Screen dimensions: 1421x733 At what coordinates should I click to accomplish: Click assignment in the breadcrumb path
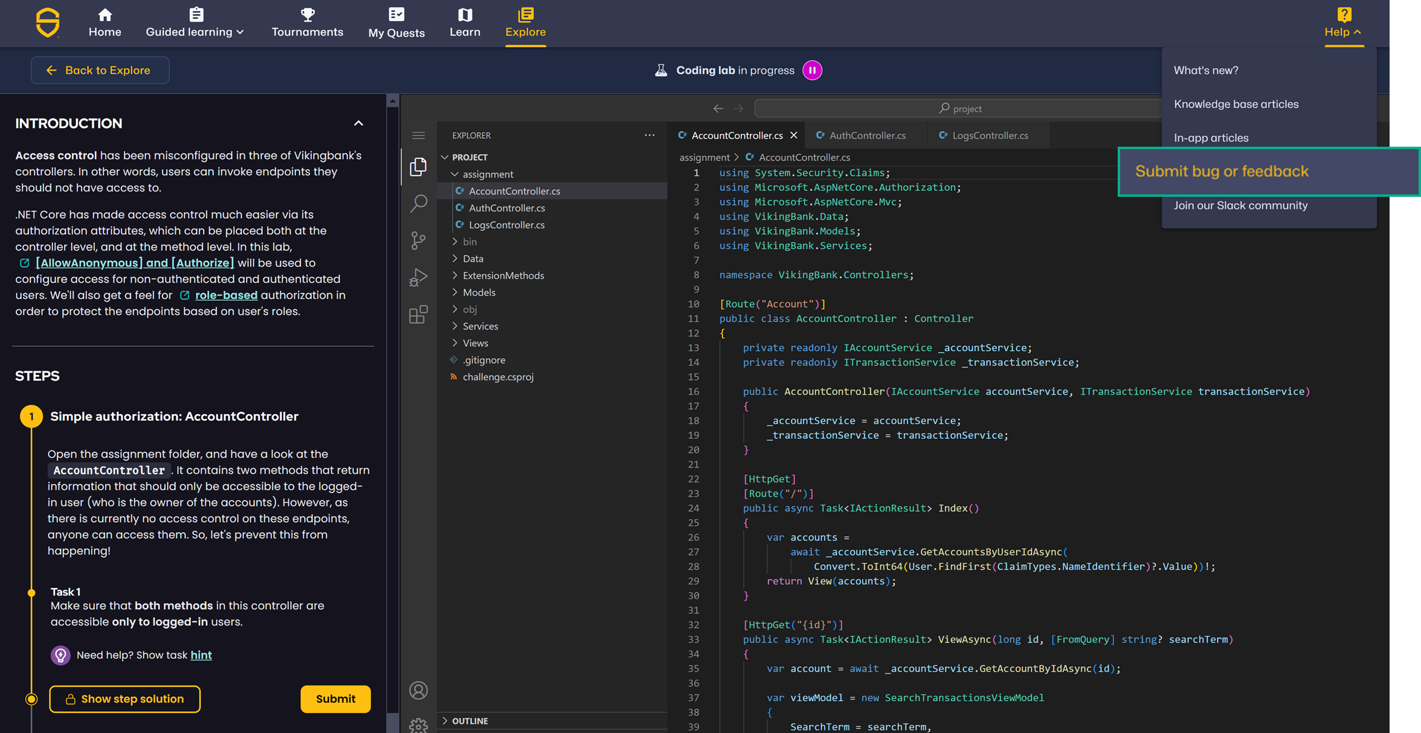pyautogui.click(x=704, y=157)
